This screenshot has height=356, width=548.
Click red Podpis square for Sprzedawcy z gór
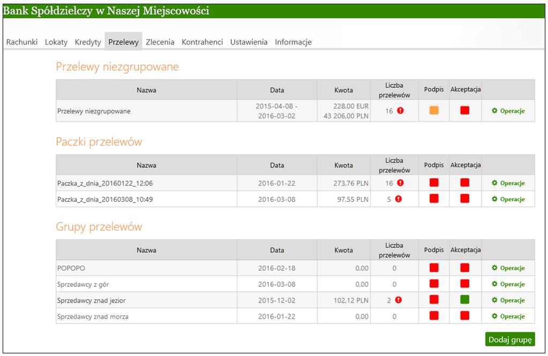point(434,283)
